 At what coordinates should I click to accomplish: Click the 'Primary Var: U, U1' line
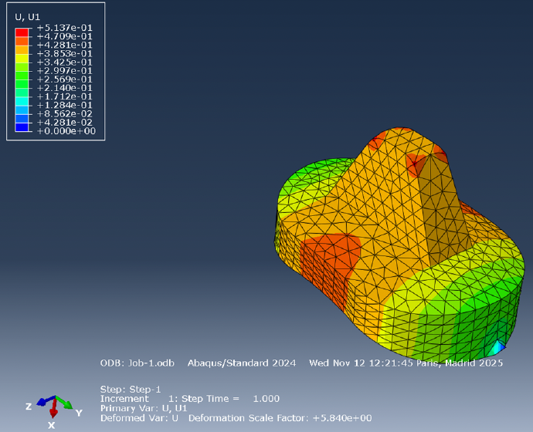pyautogui.click(x=144, y=408)
